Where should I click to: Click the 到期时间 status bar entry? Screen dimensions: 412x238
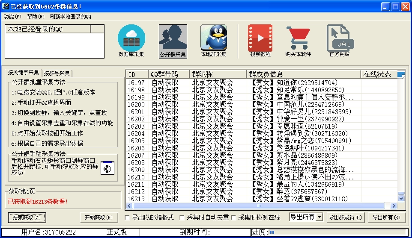195,232
